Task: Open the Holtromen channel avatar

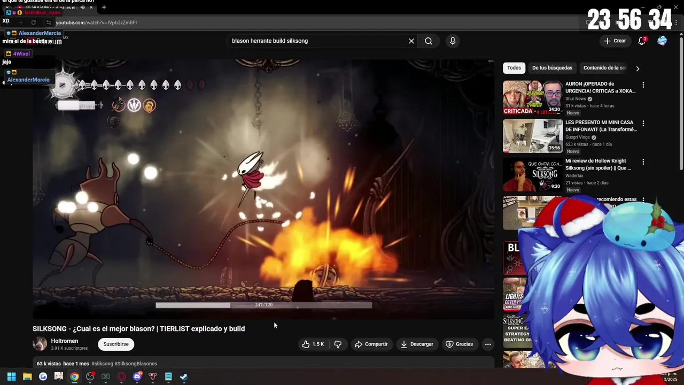Action: [40, 344]
